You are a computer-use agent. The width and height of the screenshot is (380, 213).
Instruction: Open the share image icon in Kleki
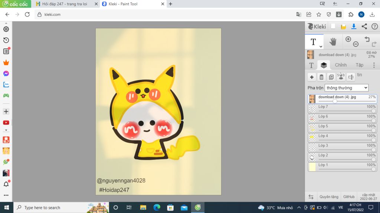tap(364, 26)
